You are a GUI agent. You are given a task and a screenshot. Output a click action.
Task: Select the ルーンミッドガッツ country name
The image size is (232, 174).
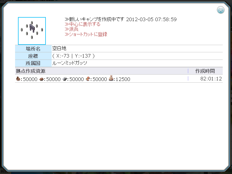click(x=70, y=63)
